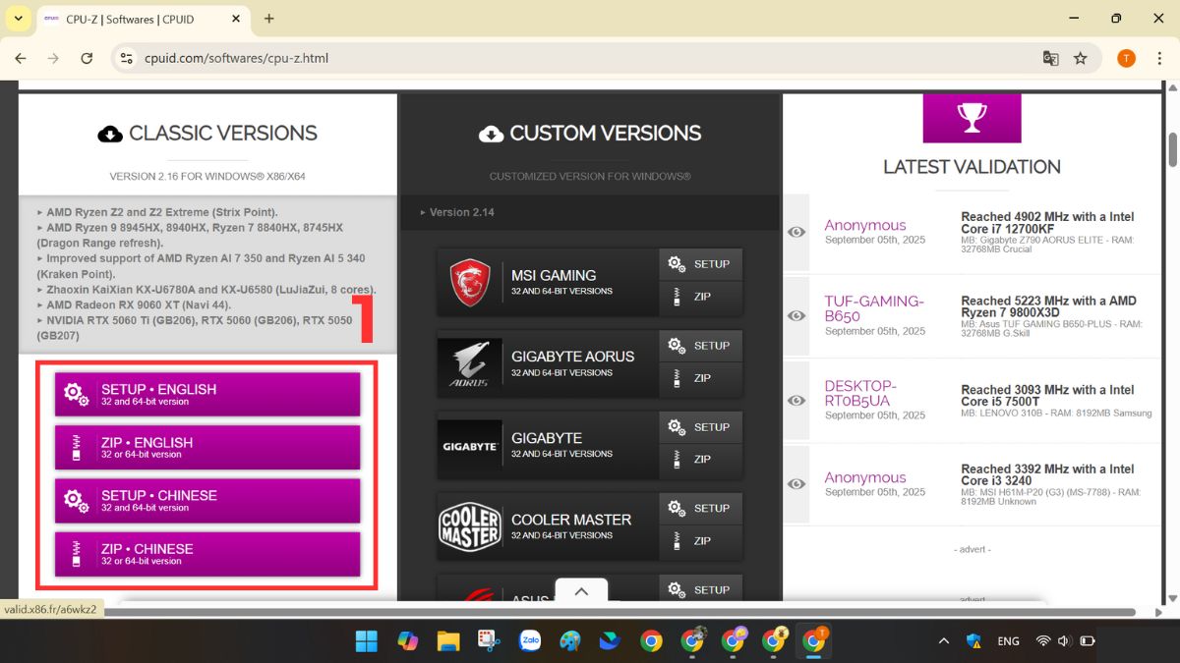Click Gigabyte Aorus SETUP button
1180x663 pixels.
[x=700, y=346]
